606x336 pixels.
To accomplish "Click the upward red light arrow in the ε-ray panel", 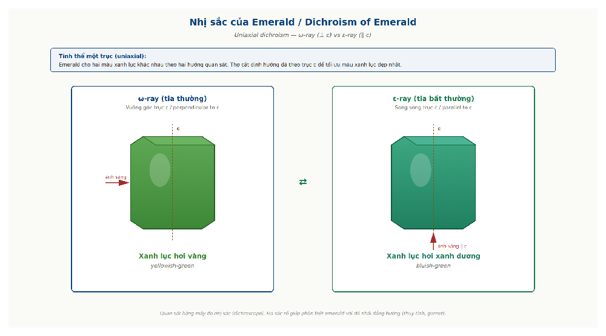I will pos(433,241).
